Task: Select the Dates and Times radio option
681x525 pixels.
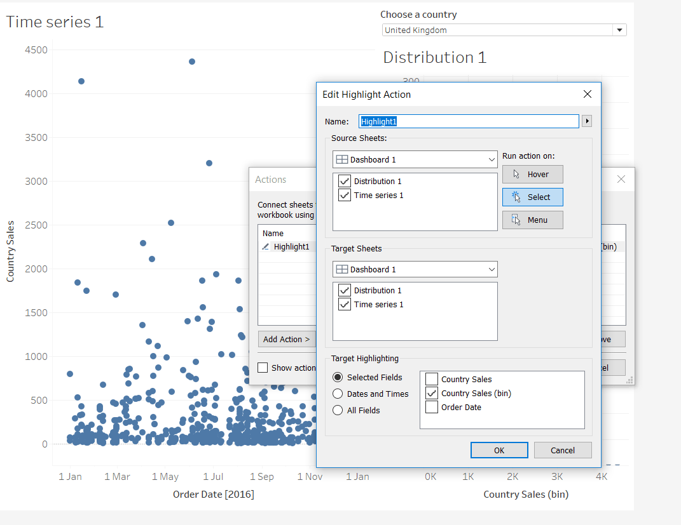Action: coord(338,394)
